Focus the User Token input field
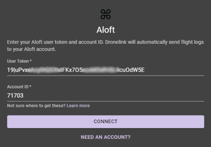 [x=106, y=70]
